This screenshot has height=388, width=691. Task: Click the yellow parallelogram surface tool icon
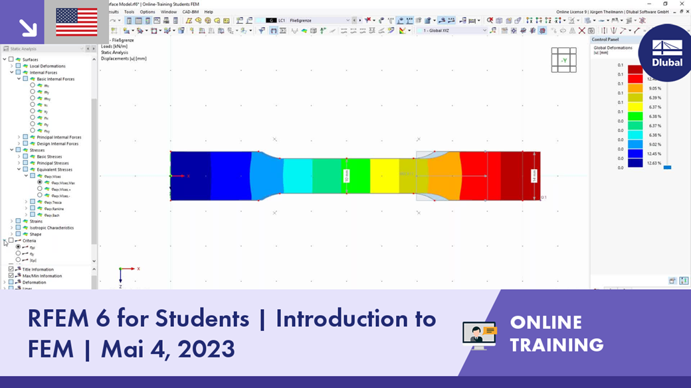pos(189,21)
